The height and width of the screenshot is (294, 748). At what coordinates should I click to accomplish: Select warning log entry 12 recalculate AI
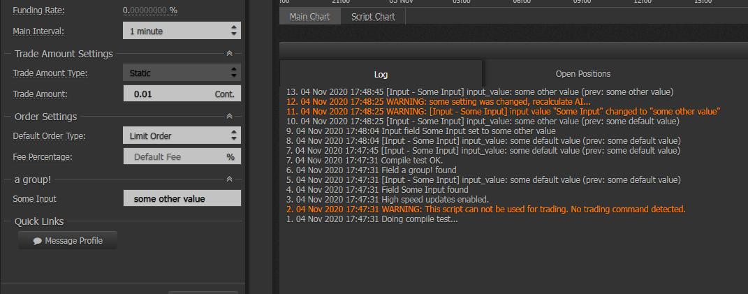pyautogui.click(x=439, y=102)
